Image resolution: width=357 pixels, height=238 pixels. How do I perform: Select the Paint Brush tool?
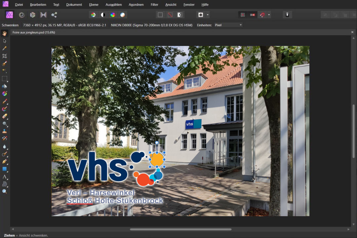(5, 101)
